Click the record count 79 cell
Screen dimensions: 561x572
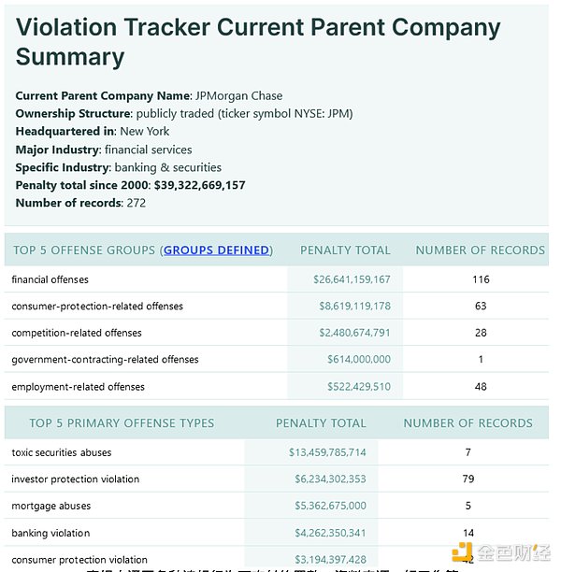(468, 479)
